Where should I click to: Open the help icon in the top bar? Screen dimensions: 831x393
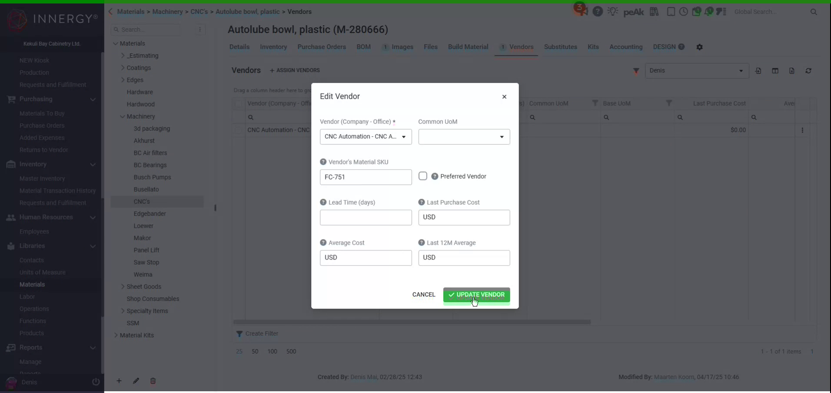[x=598, y=12]
